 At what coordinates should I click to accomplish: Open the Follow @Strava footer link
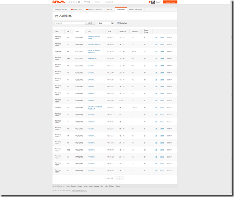coord(109,186)
